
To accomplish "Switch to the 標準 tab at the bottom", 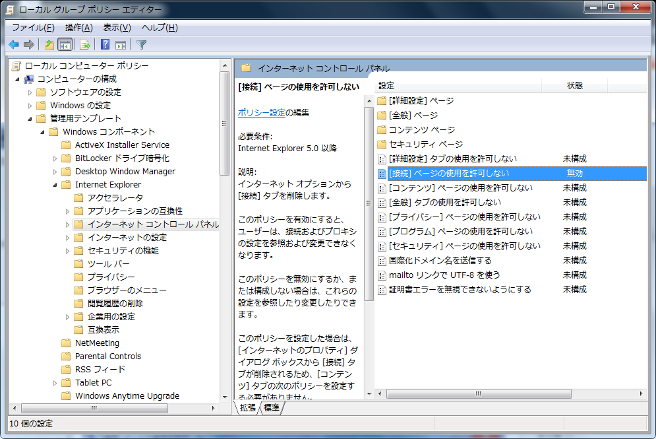I will click(x=272, y=408).
